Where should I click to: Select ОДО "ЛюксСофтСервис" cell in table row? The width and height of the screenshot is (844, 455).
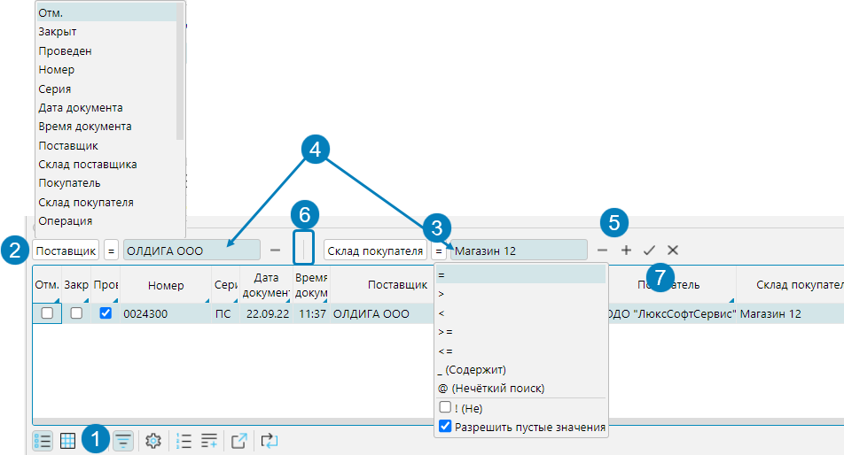click(x=672, y=313)
